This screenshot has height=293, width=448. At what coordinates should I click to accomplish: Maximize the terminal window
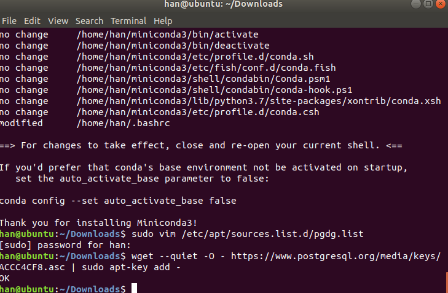coord(428,4)
